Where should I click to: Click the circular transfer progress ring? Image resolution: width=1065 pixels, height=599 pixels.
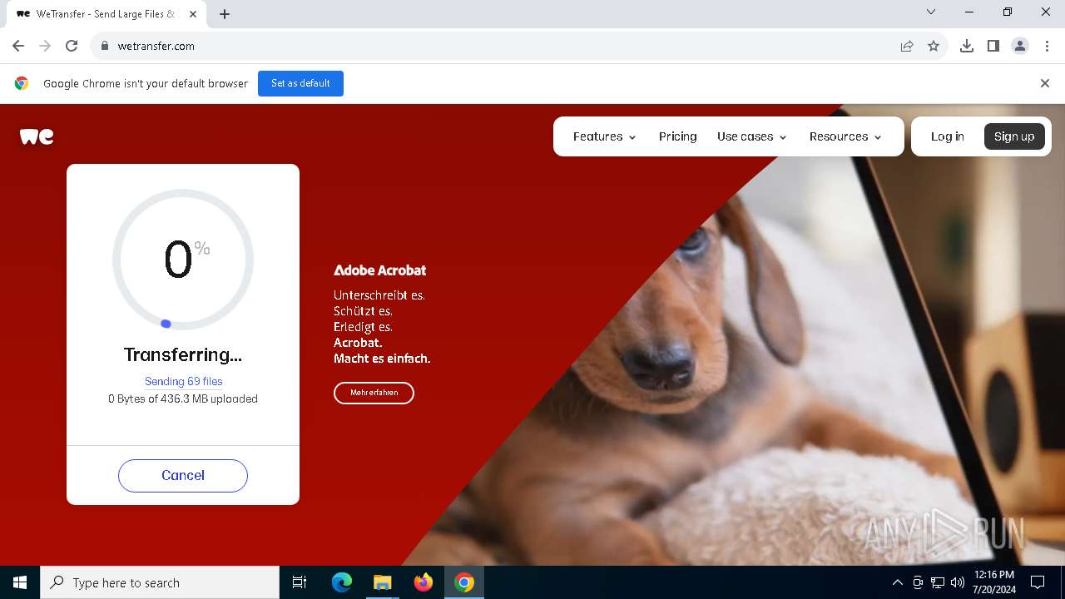click(183, 260)
